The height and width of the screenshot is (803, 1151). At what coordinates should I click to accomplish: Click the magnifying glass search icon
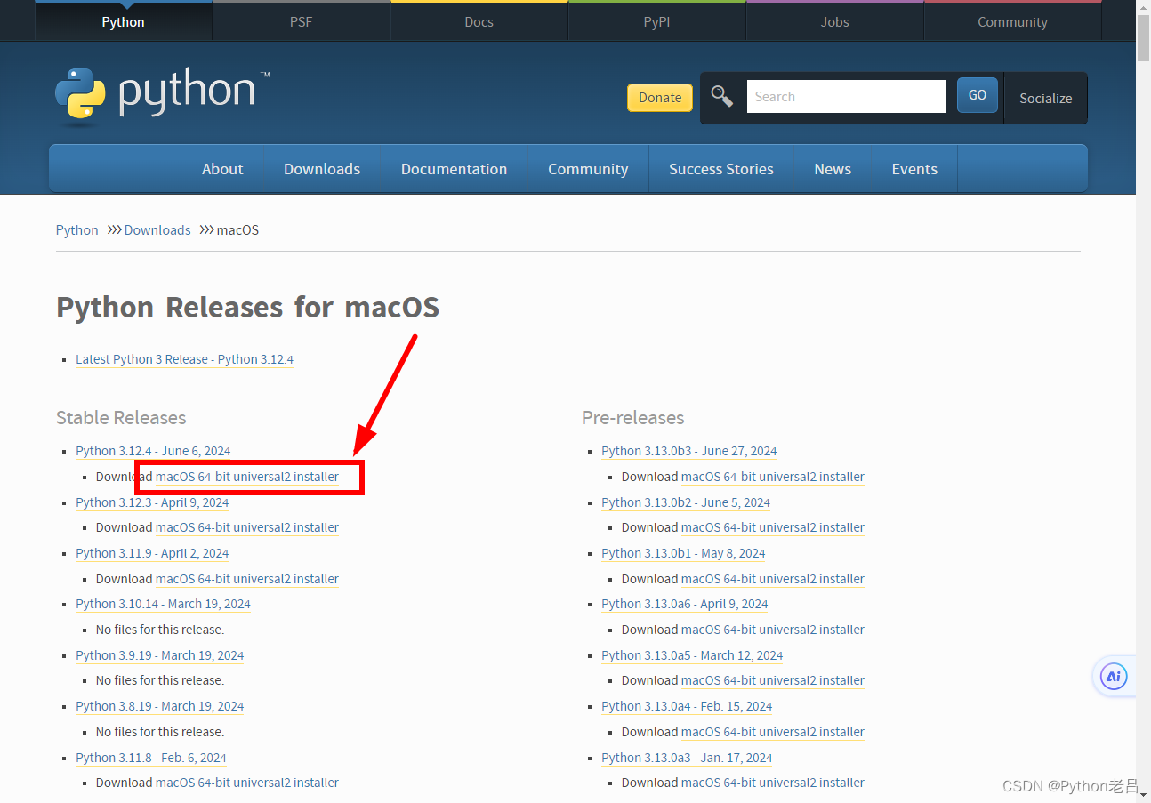pyautogui.click(x=722, y=97)
